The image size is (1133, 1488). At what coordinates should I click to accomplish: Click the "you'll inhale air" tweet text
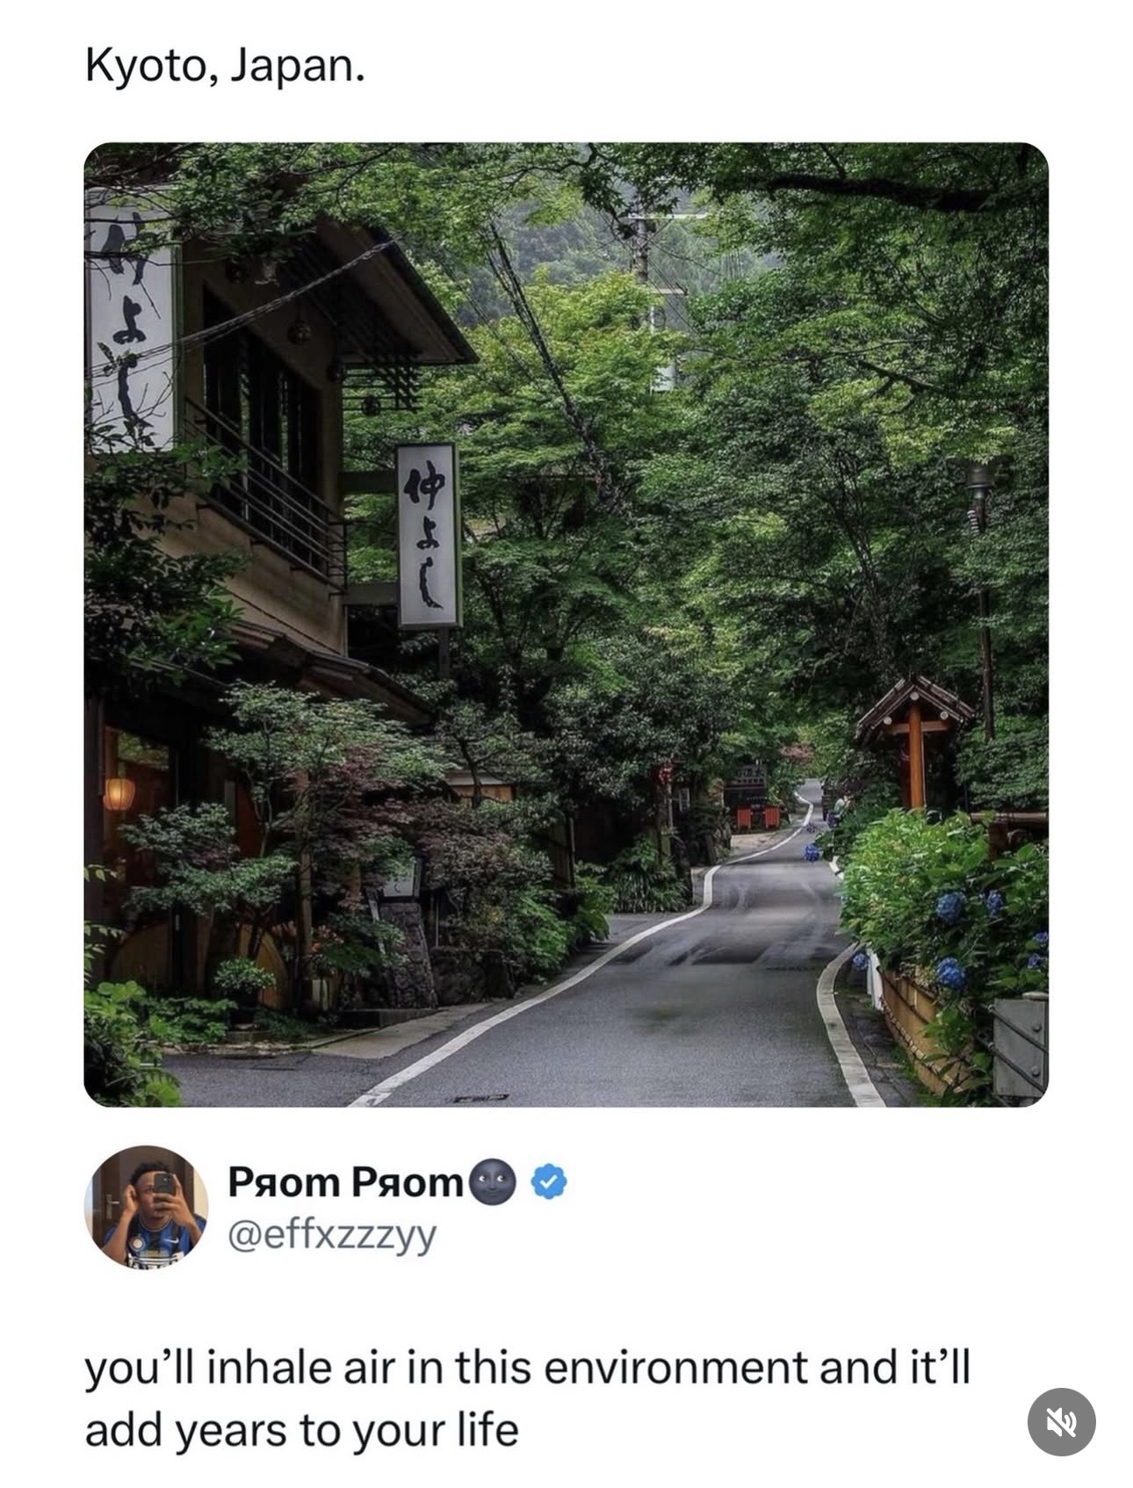click(527, 1367)
